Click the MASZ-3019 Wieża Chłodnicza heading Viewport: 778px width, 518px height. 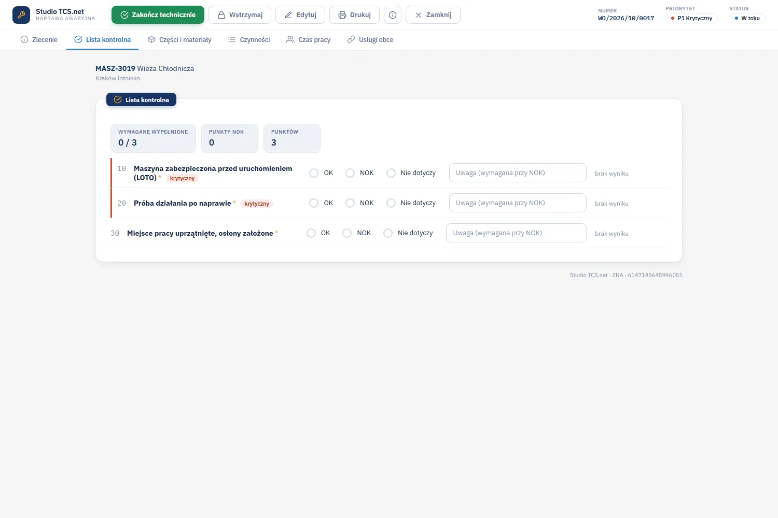[x=145, y=68]
